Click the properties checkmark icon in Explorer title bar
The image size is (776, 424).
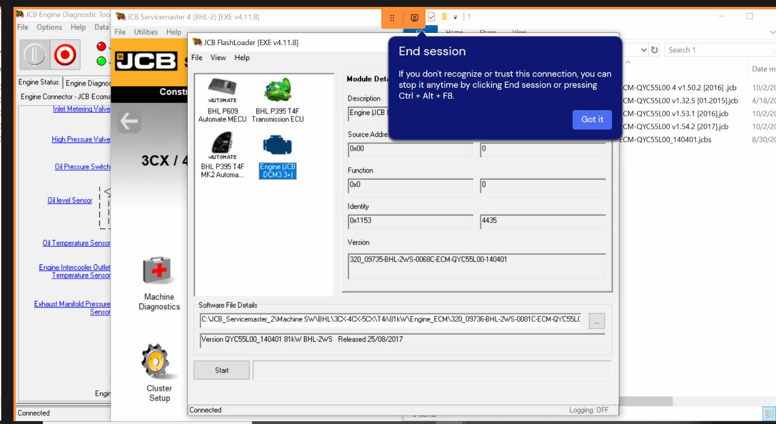[x=431, y=17]
